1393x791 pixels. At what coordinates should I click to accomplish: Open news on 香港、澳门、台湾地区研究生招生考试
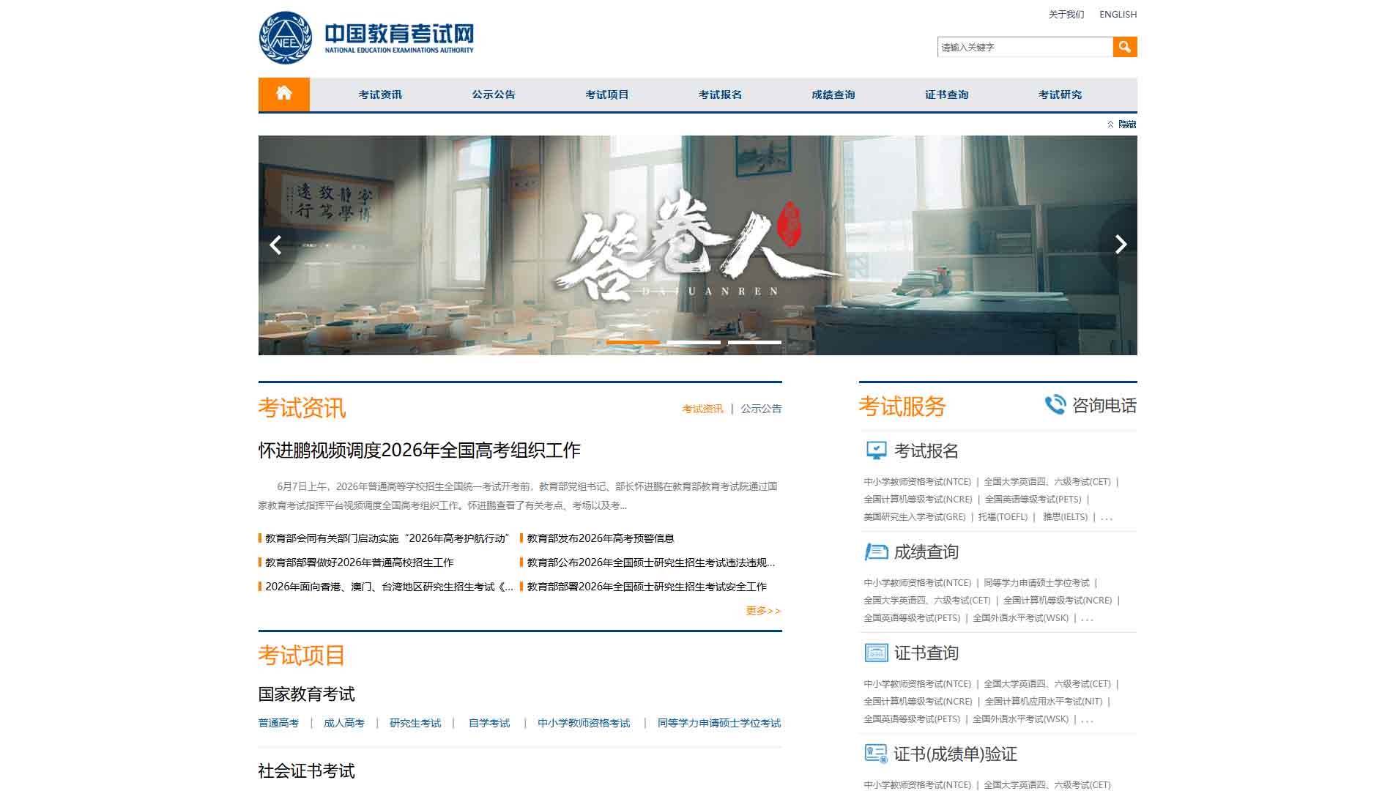pos(389,587)
